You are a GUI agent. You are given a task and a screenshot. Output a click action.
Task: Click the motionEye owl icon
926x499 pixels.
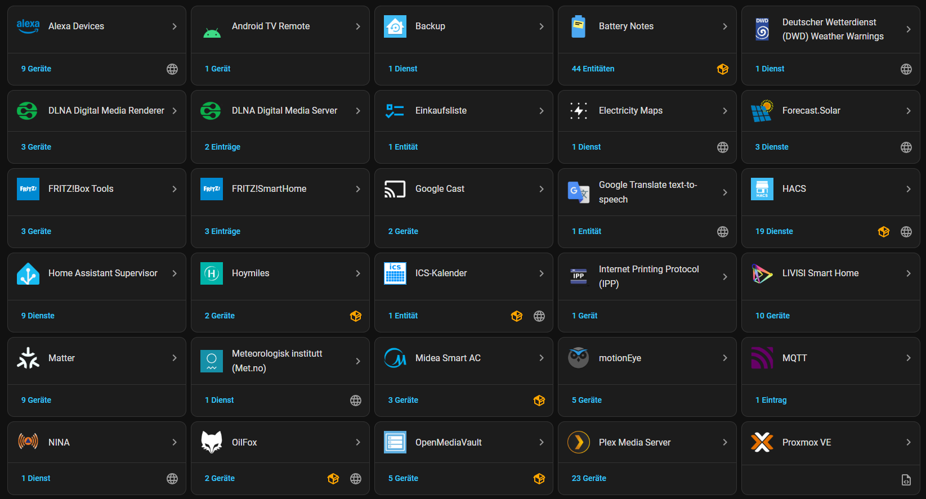coord(578,358)
